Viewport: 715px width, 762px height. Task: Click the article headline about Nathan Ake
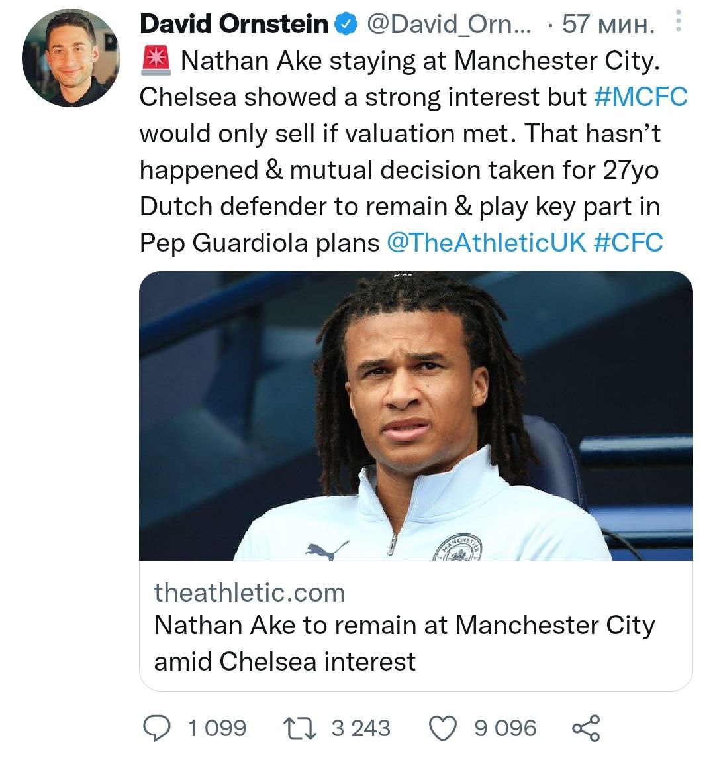[x=404, y=643]
